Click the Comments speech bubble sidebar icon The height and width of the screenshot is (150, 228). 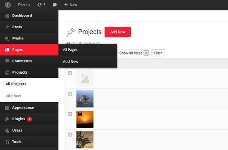coord(7,61)
